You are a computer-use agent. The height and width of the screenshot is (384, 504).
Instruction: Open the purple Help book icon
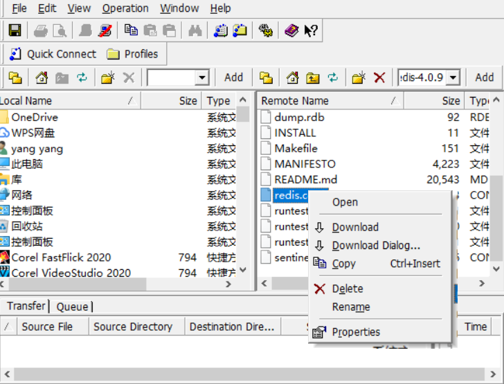[x=291, y=30]
